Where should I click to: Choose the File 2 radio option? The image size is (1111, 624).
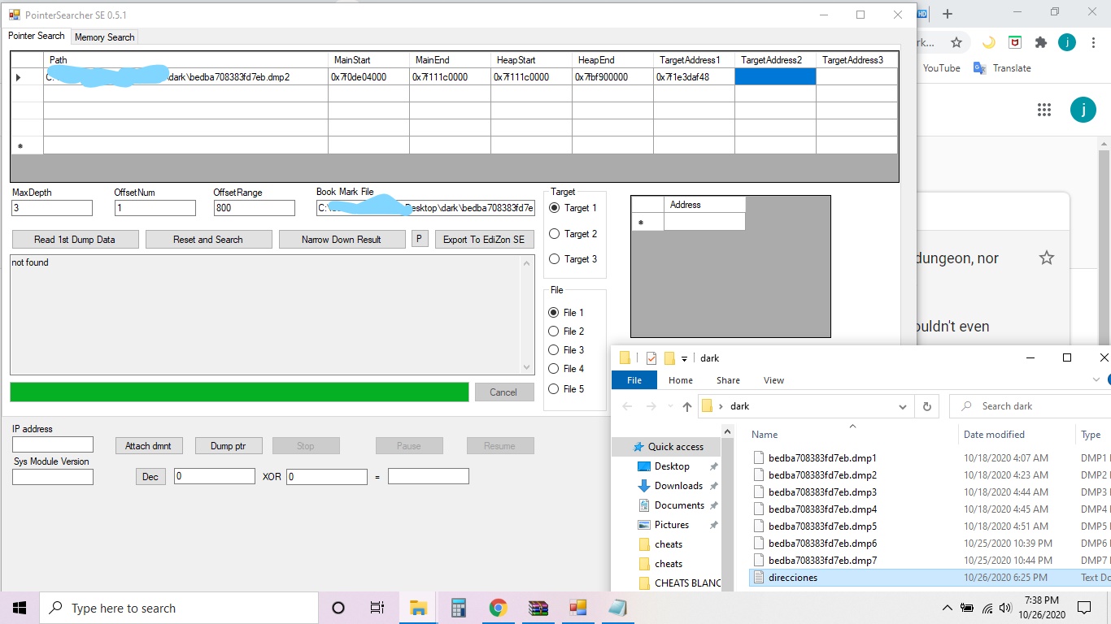[x=567, y=331]
